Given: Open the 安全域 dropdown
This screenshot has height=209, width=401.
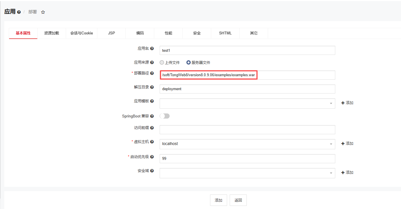Looking at the screenshot, I should point(247,173).
